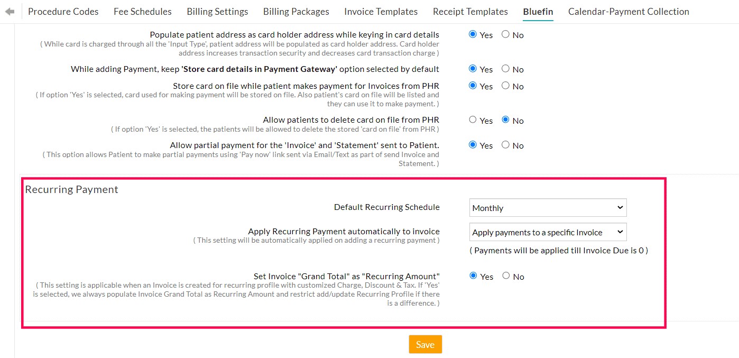The image size is (739, 358).
Task: Switch to the Procedure Codes tab
Action: pyautogui.click(x=63, y=11)
